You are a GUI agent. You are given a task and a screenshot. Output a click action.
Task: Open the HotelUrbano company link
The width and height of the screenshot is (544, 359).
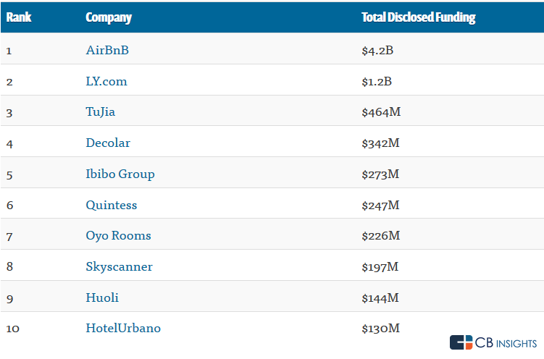(123, 328)
